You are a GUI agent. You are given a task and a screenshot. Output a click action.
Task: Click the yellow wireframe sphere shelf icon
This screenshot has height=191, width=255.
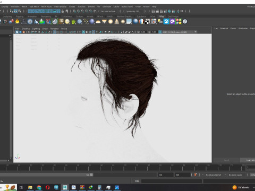pos(67,22)
